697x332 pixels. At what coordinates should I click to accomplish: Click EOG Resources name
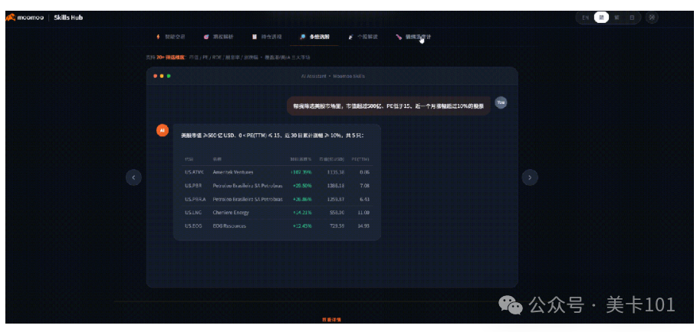(x=229, y=226)
